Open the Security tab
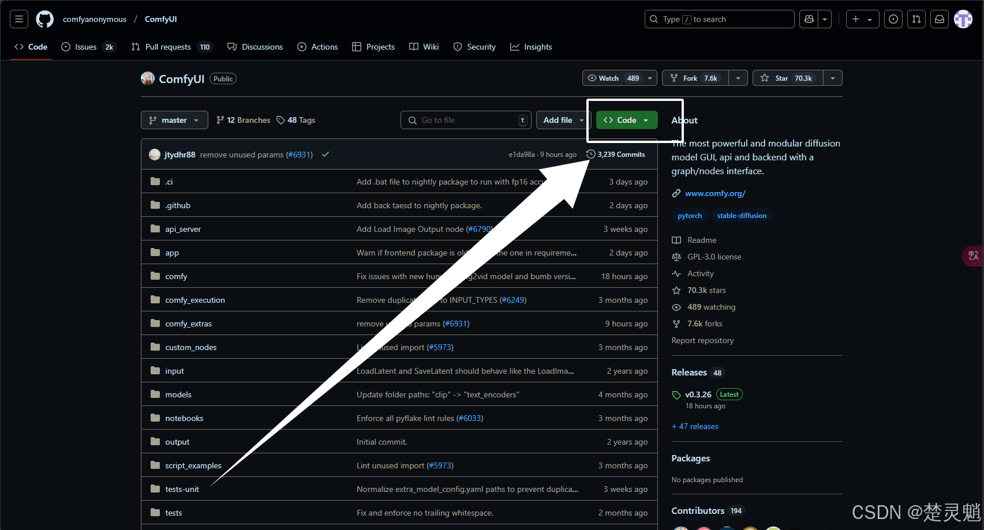984x530 pixels. pos(474,47)
